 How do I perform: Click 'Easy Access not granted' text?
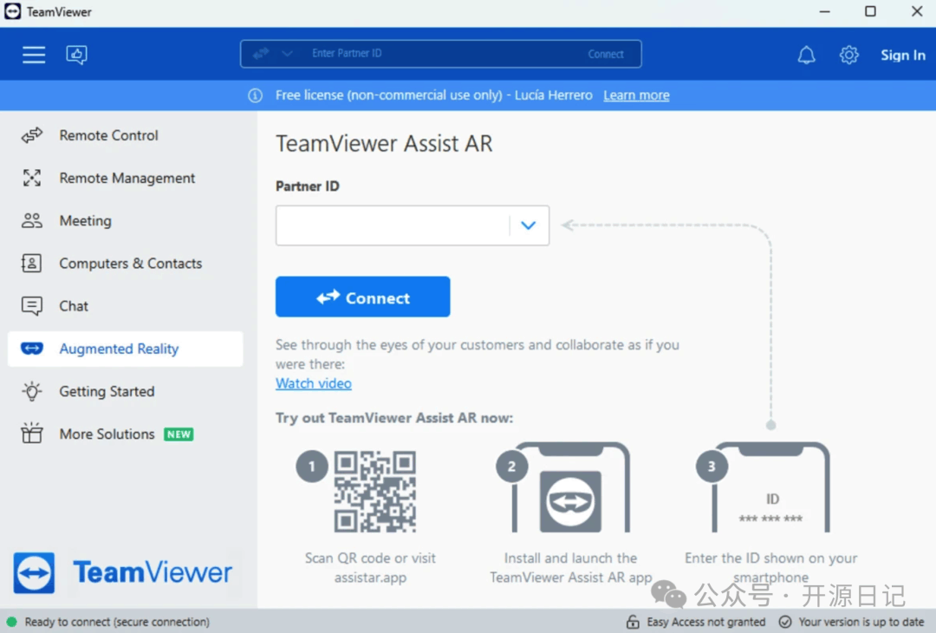706,623
